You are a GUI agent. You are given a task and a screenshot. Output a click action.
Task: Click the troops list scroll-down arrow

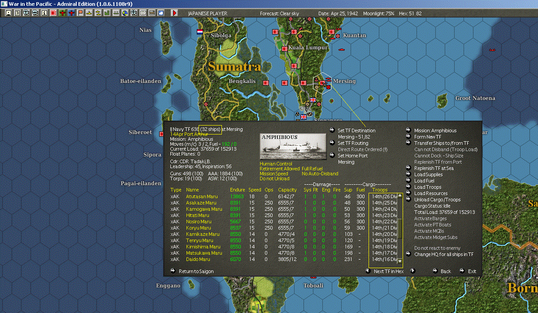(x=400, y=261)
